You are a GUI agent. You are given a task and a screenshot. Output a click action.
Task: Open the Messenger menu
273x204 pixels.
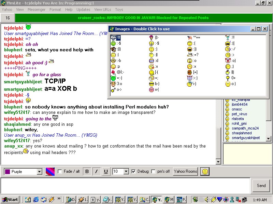click(37, 10)
